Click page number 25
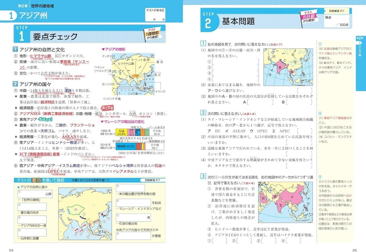Screen dimensions: 366x252 354,250
